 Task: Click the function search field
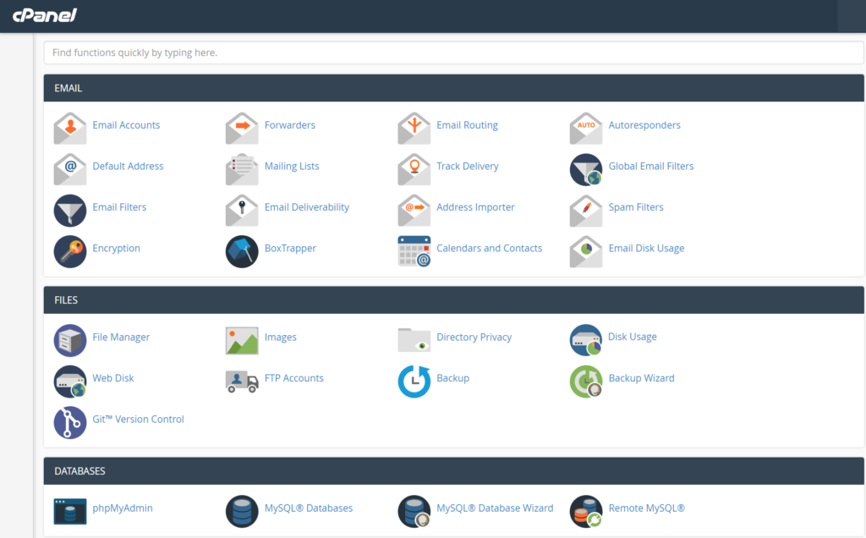(x=453, y=52)
